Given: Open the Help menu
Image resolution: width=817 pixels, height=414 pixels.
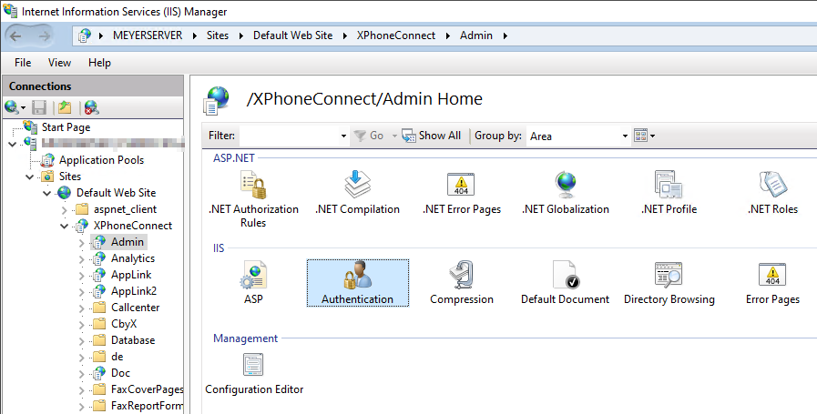Looking at the screenshot, I should (99, 63).
